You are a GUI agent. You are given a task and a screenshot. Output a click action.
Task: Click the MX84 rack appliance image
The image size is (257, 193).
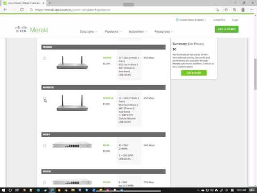tap(72, 145)
